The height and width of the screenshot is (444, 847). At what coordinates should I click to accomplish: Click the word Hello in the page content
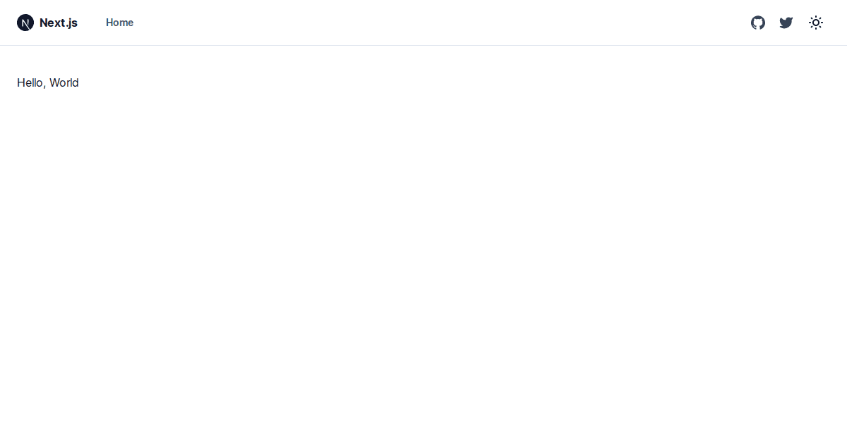coord(30,83)
